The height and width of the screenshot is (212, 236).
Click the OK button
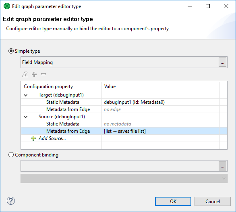[173, 201]
